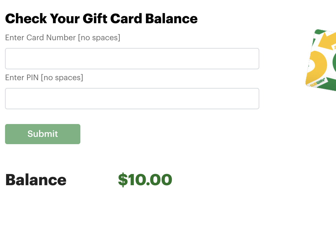Image resolution: width=336 pixels, height=238 pixels.
Task: Click the Card Number input field
Action: (132, 59)
